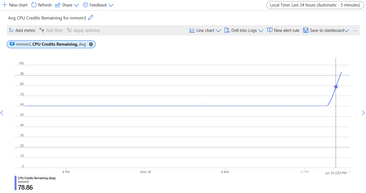Click the pencil icon to rename chart
Screen dimensions: 366x193
coord(91,17)
